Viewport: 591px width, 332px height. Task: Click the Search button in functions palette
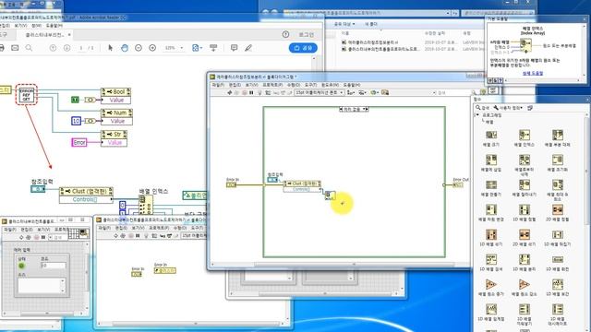click(x=483, y=108)
